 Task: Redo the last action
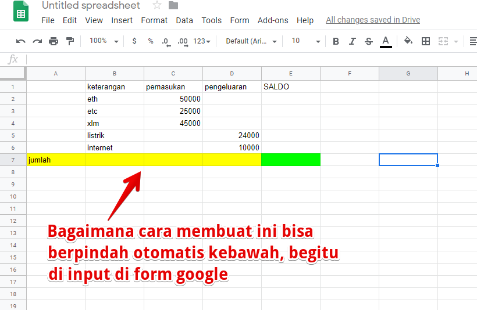[37, 41]
